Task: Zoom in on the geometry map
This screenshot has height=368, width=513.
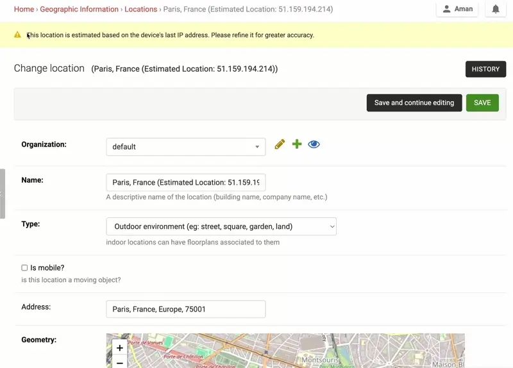Action: click(120, 347)
